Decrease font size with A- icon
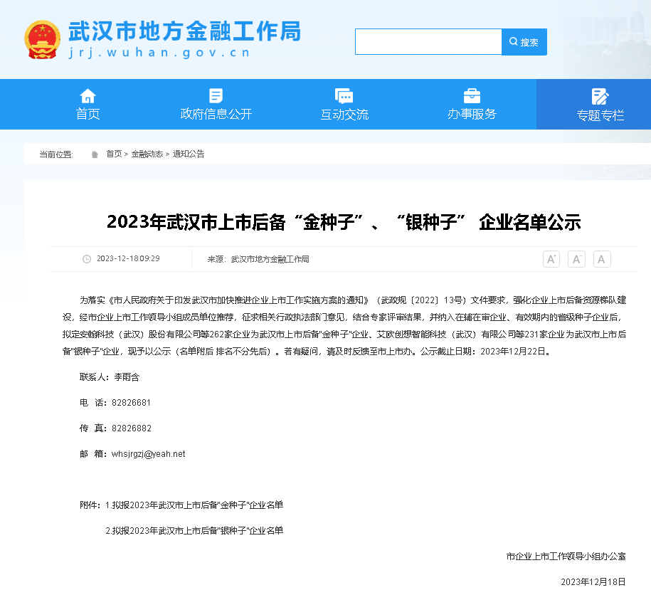The height and width of the screenshot is (590, 651). pos(576,259)
